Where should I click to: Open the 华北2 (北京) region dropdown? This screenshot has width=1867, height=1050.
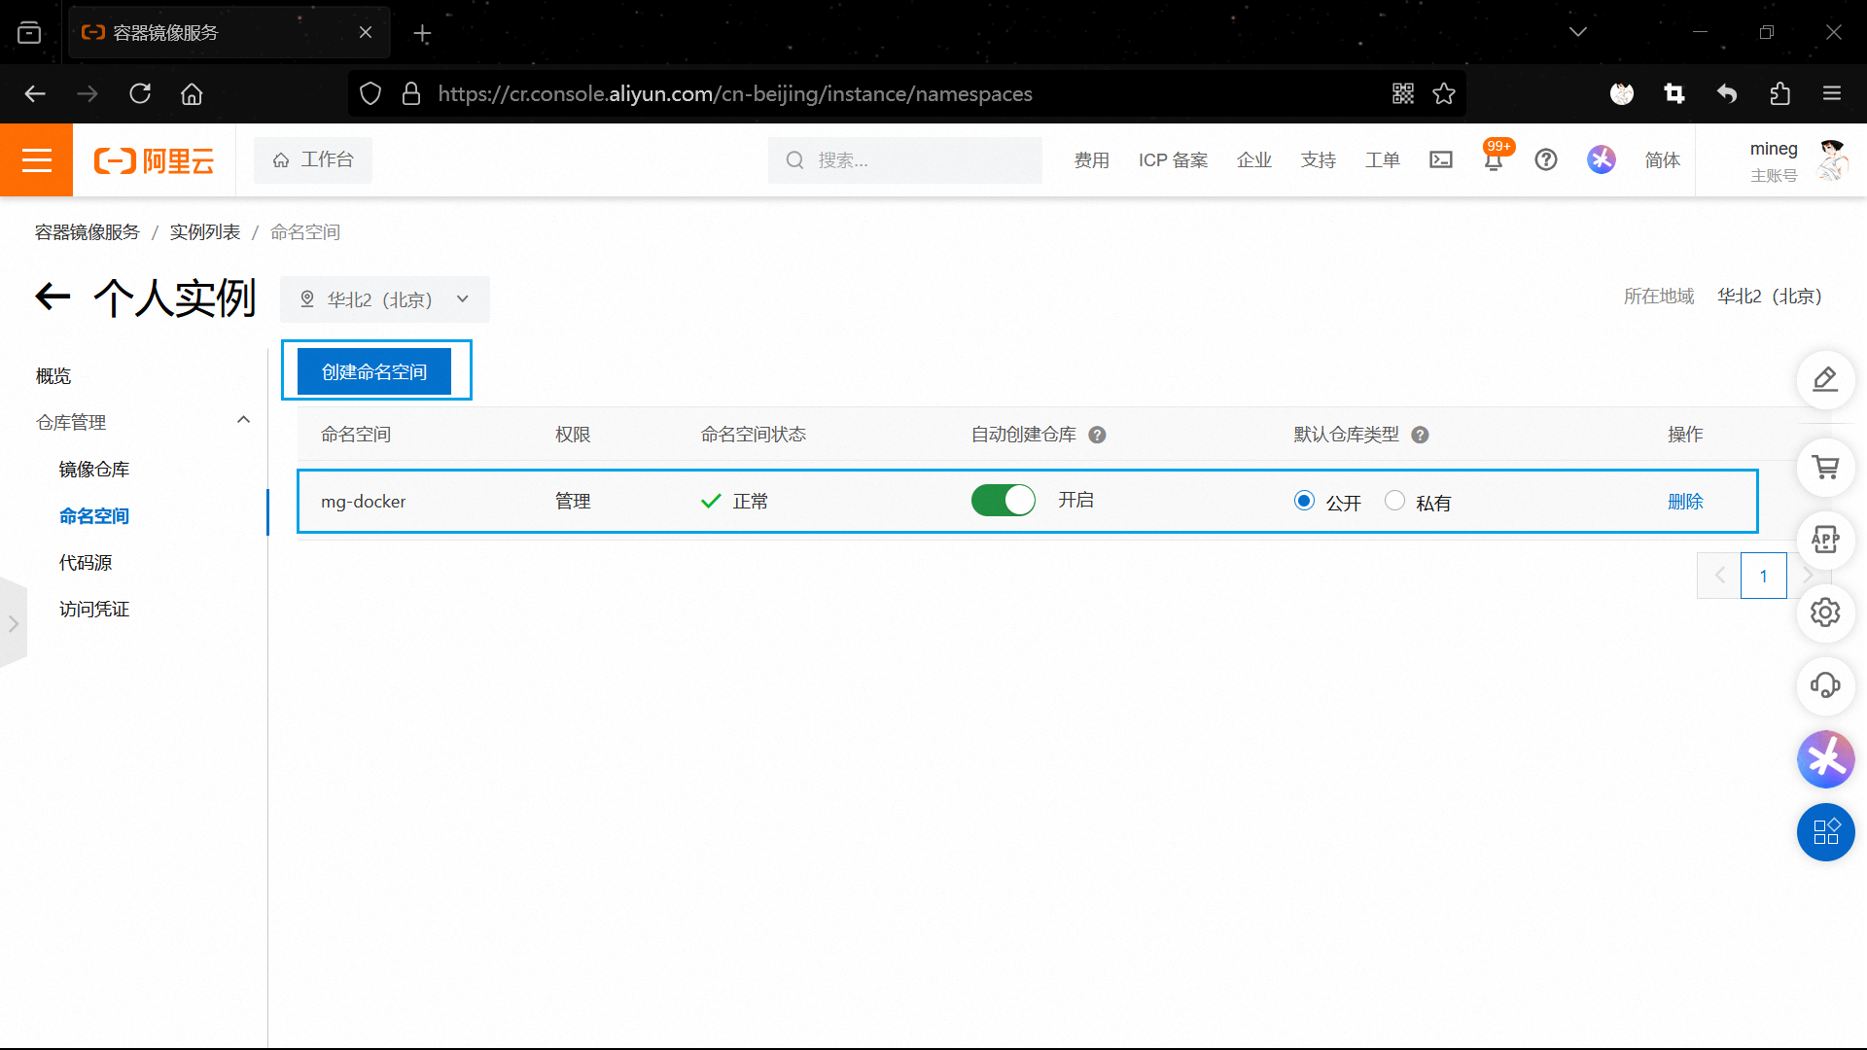385,299
